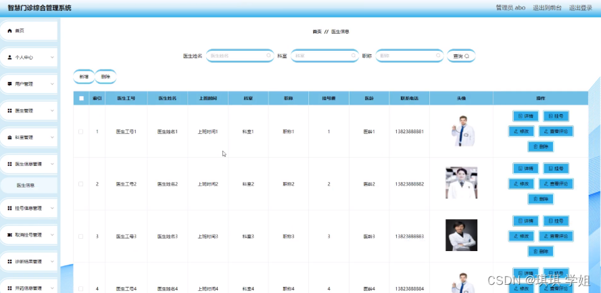
Task: Open 详情 for 医生工号1
Action: [x=525, y=116]
